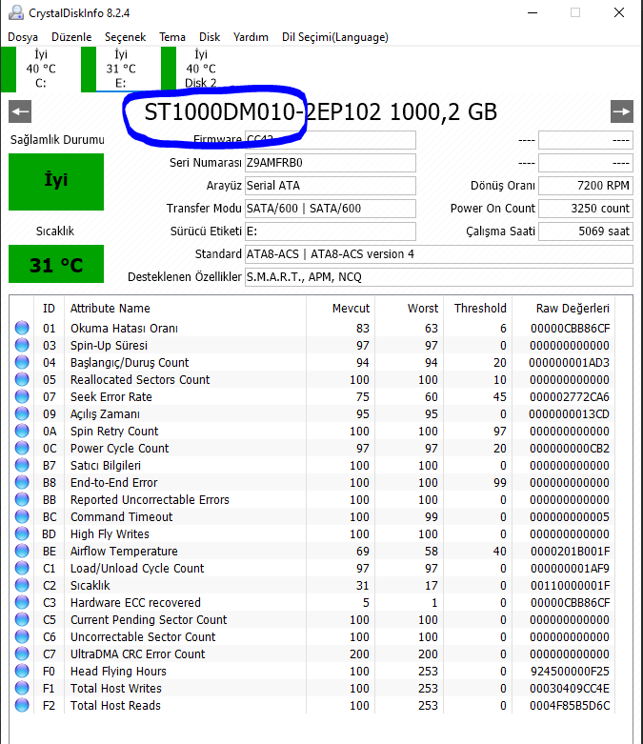This screenshot has width=643, height=744.
Task: Click status orb for Reallocated Sectors Count
Action: pyautogui.click(x=22, y=379)
